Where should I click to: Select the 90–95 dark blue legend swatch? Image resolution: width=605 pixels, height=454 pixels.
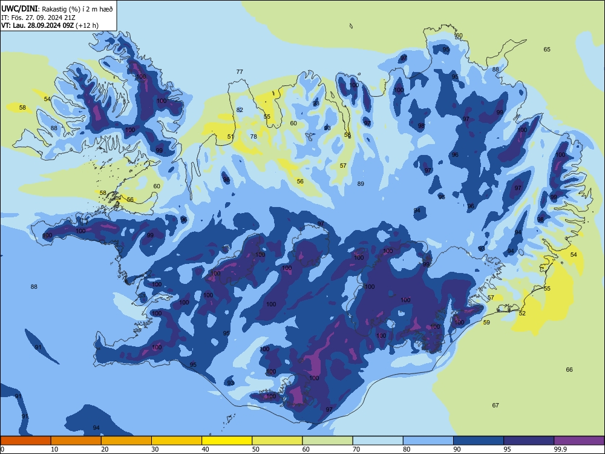(x=479, y=441)
